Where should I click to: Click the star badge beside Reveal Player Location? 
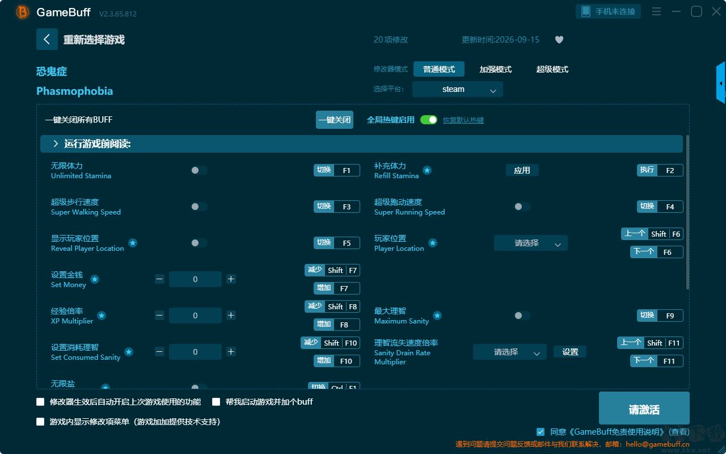tap(133, 243)
